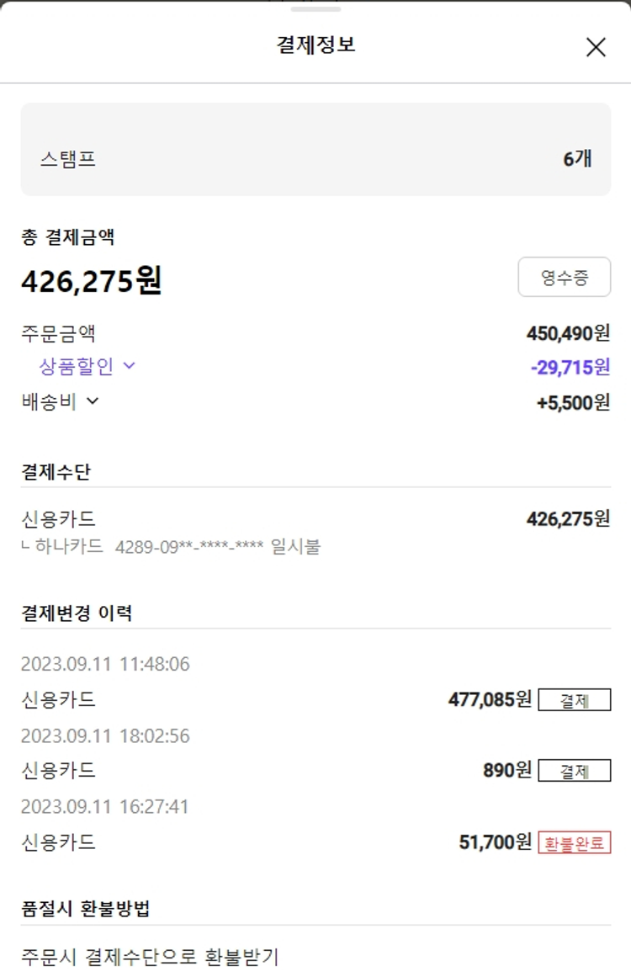This screenshot has height=977, width=631.
Task: Open the 영수증 receipt
Action: point(564,277)
